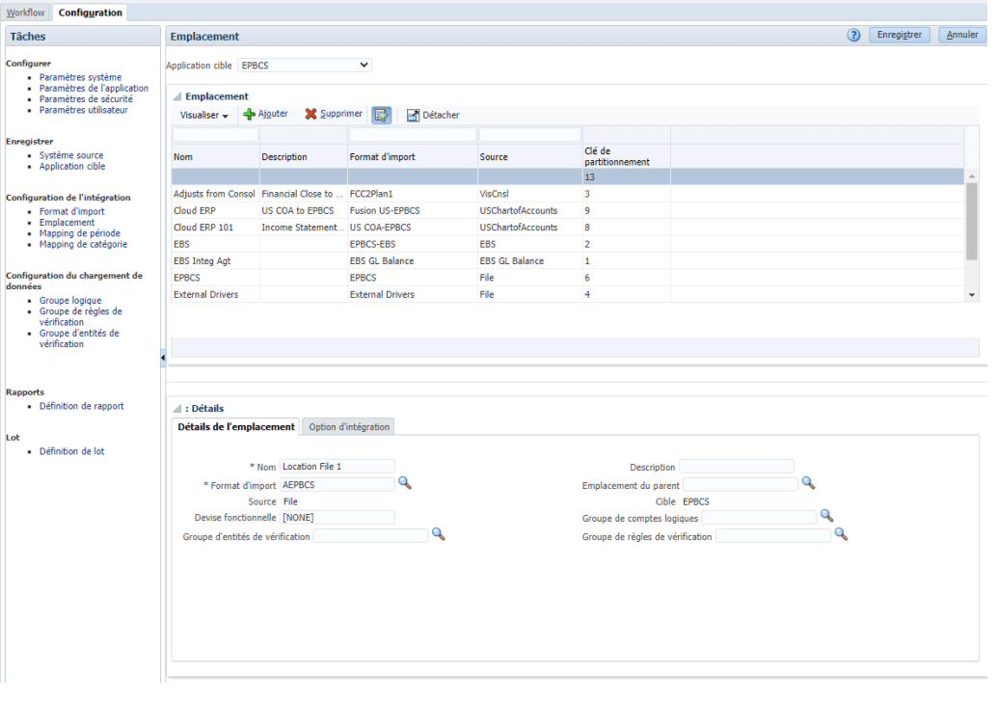Click the Description input field in details

[x=737, y=467]
